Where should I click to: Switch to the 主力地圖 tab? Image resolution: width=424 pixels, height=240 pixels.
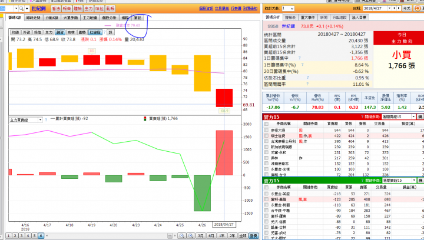(90, 18)
